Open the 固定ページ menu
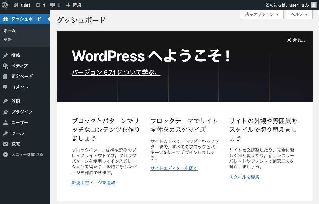Image resolution: width=319 pixels, height=204 pixels. tap(25, 77)
